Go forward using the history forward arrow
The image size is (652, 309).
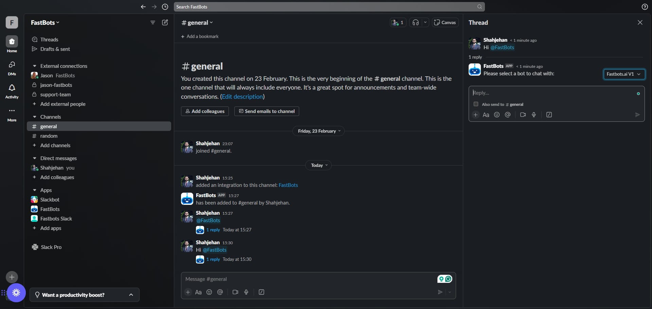[154, 7]
